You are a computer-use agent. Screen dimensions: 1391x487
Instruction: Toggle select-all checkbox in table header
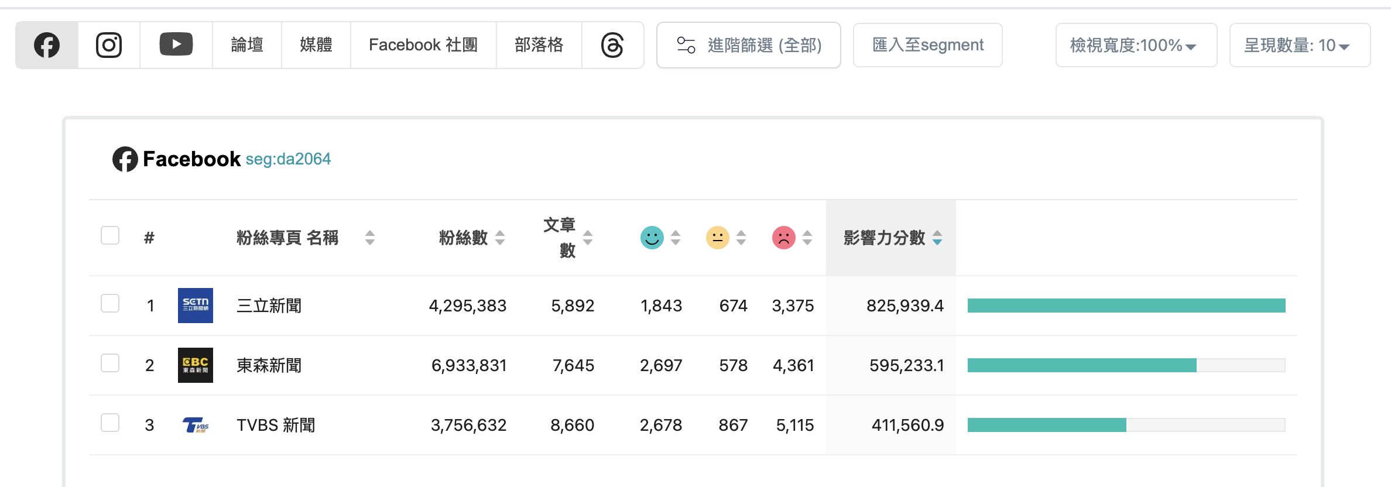tap(110, 235)
